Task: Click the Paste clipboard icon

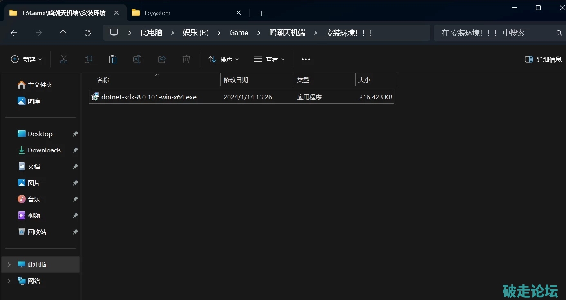Action: point(113,59)
